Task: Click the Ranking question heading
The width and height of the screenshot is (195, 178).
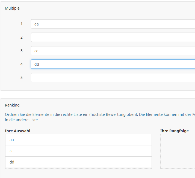Action: pyautogui.click(x=12, y=105)
